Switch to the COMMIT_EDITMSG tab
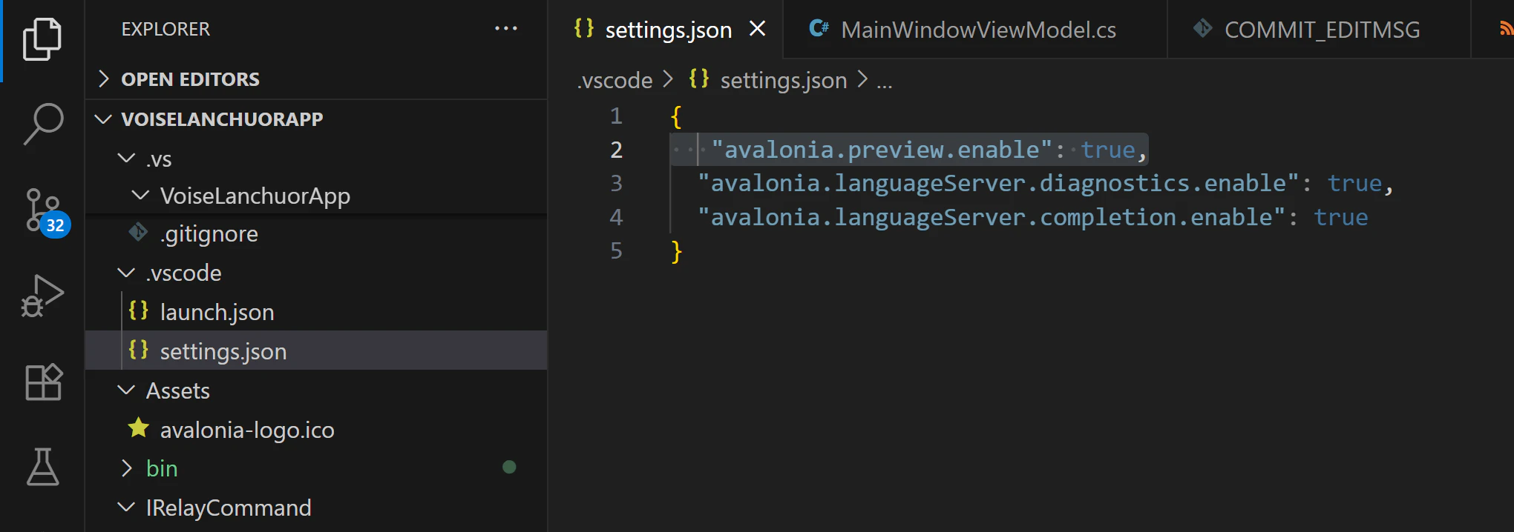 [1320, 29]
